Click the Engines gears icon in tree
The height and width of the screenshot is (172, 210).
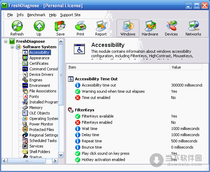pyautogui.click(x=25, y=80)
